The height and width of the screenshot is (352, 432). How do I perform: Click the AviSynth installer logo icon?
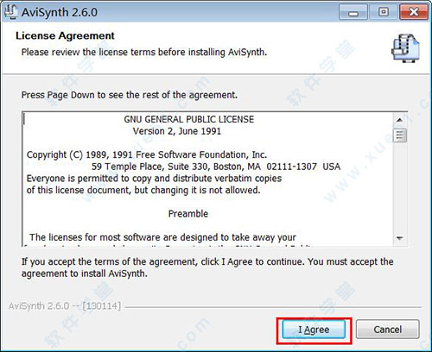tap(405, 47)
